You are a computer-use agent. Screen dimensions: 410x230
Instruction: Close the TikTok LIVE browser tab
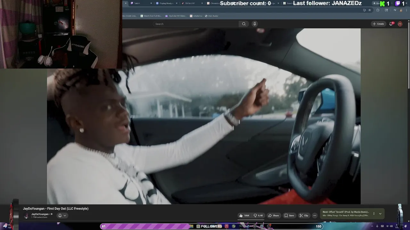[202, 4]
